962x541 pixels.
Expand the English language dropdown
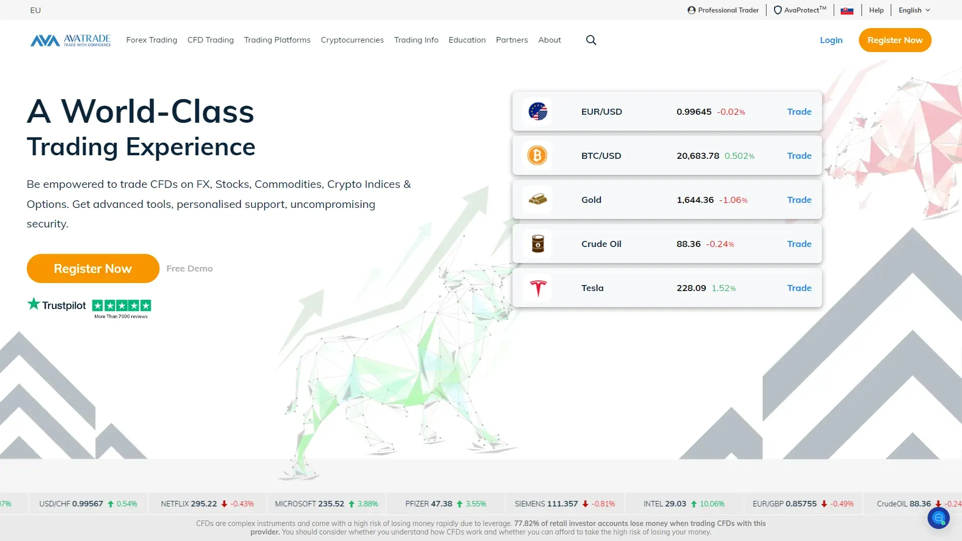click(914, 10)
